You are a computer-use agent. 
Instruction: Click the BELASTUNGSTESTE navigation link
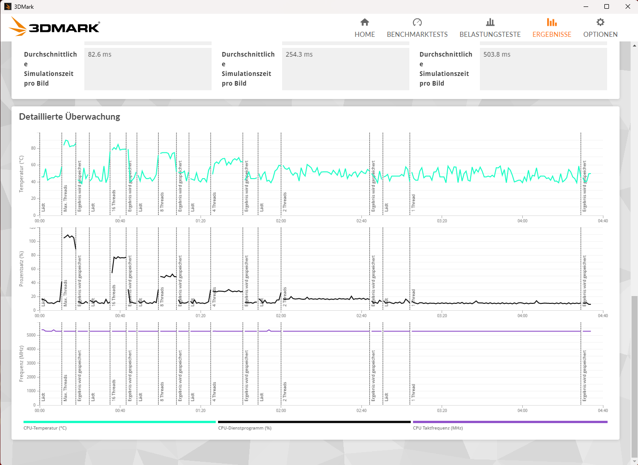[x=490, y=34]
